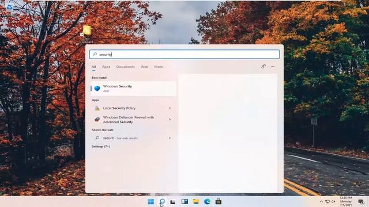Click the web result magnifier icon
369x207 pixels.
97,138
